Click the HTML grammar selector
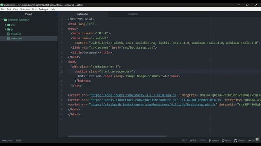This screenshot has width=261, height=146. click(202, 140)
